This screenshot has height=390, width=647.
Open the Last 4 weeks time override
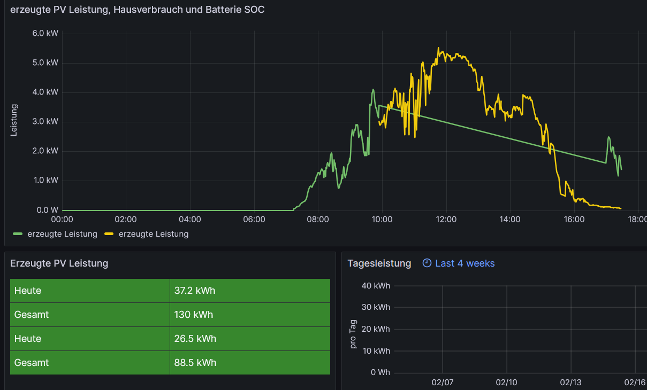(x=465, y=263)
